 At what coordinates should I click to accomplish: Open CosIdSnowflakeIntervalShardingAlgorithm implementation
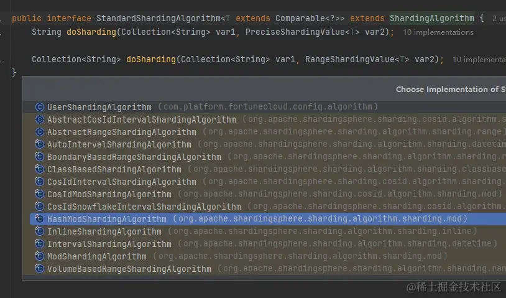point(264,207)
